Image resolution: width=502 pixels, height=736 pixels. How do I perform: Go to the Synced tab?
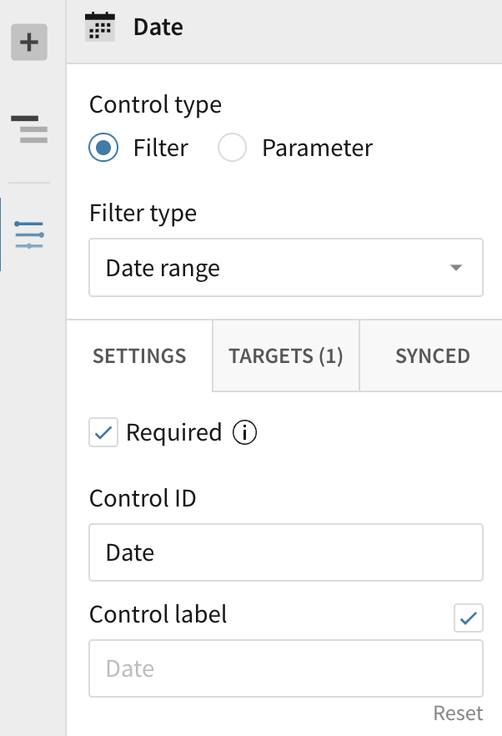(x=432, y=355)
